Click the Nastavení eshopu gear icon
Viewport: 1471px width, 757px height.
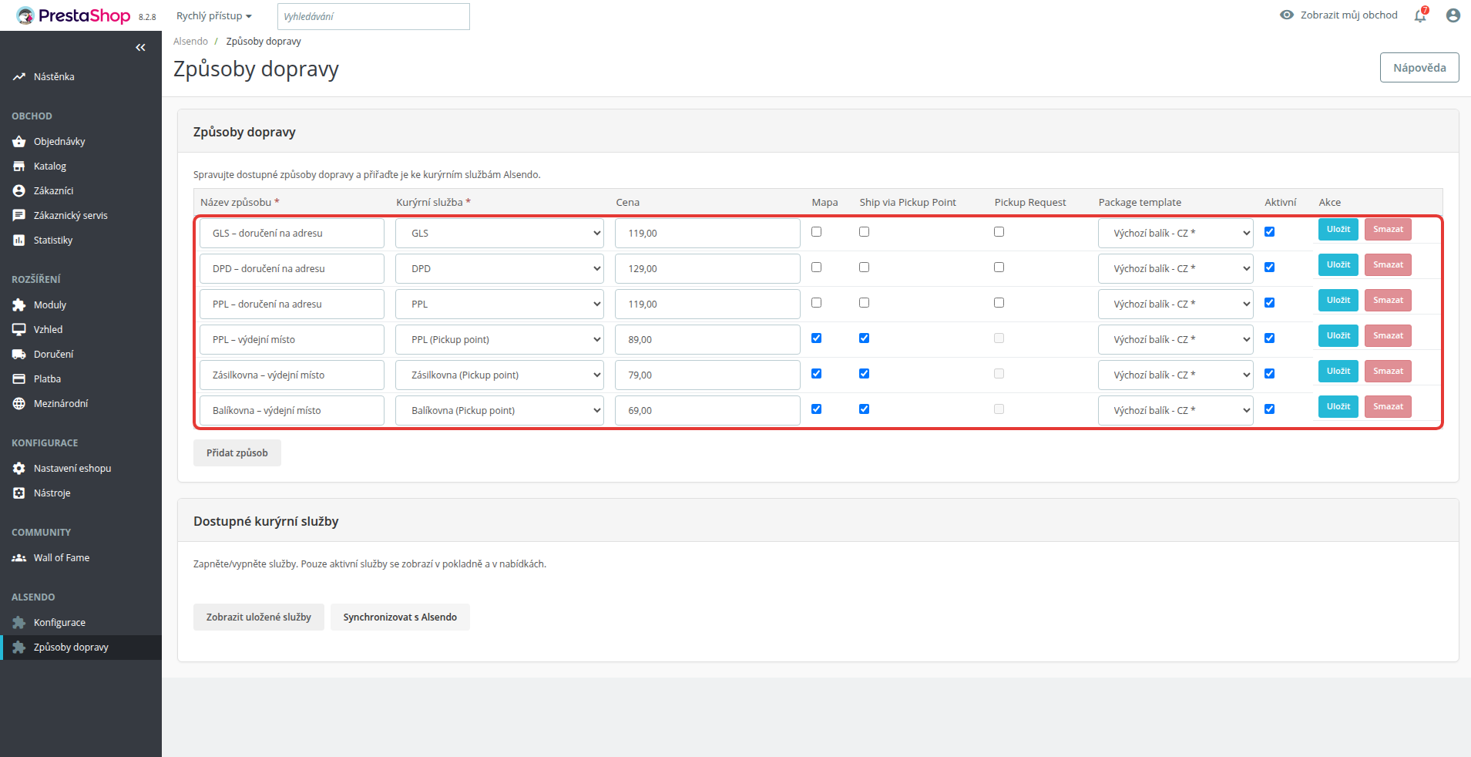click(x=19, y=469)
